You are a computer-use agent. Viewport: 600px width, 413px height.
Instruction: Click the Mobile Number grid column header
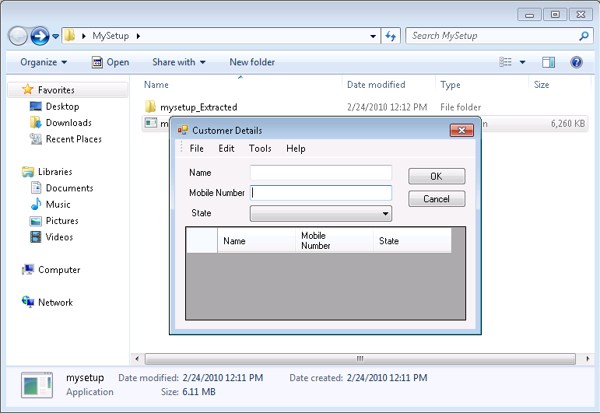click(335, 240)
